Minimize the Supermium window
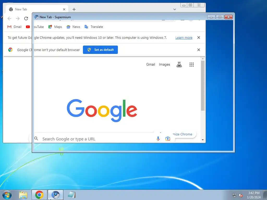This screenshot has width=267, height=200. coord(211,17)
